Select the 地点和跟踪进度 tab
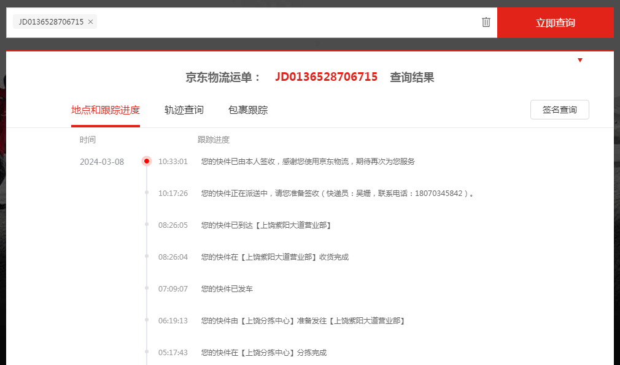620x365 pixels. point(106,110)
